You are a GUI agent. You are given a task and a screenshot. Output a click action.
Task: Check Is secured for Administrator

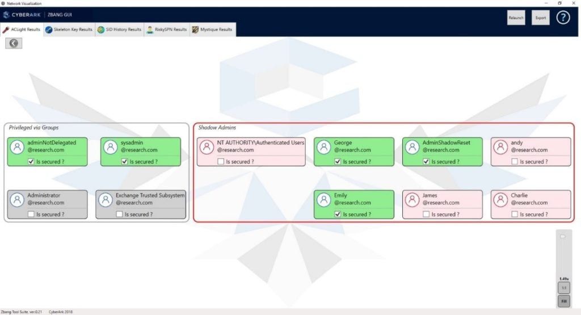(31, 214)
